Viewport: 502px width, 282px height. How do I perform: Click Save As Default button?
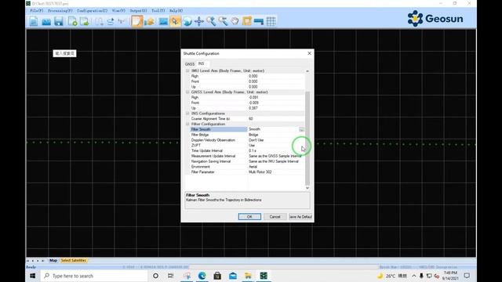coord(300,217)
